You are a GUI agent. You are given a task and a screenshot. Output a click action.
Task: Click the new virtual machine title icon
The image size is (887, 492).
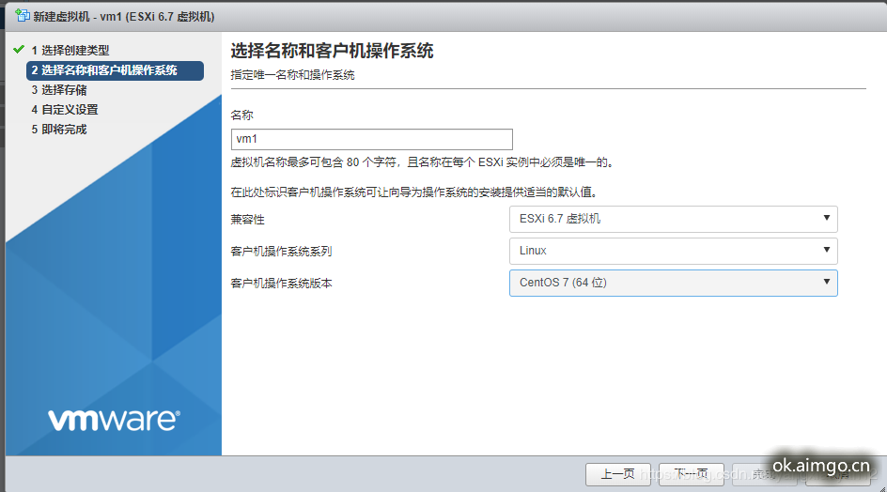pos(22,15)
